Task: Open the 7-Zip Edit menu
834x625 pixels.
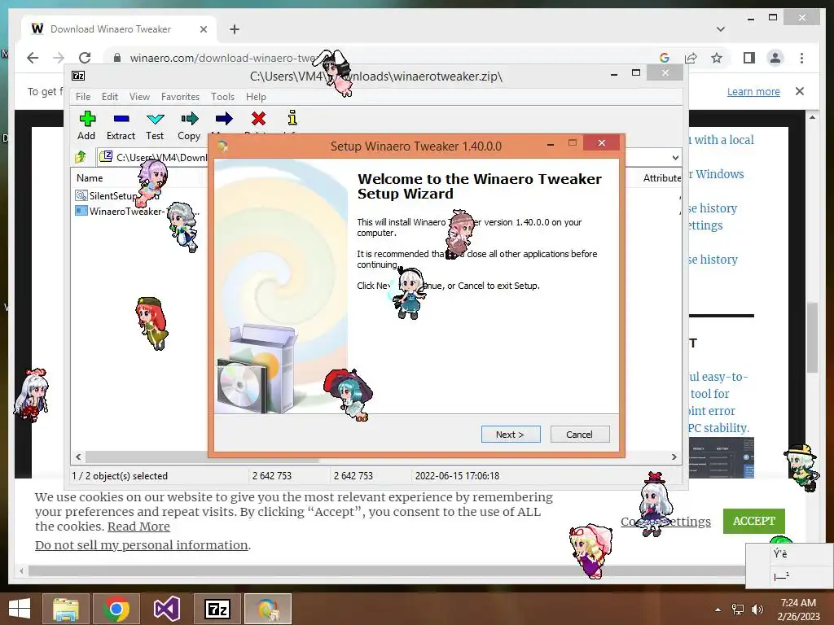Action: [110, 97]
